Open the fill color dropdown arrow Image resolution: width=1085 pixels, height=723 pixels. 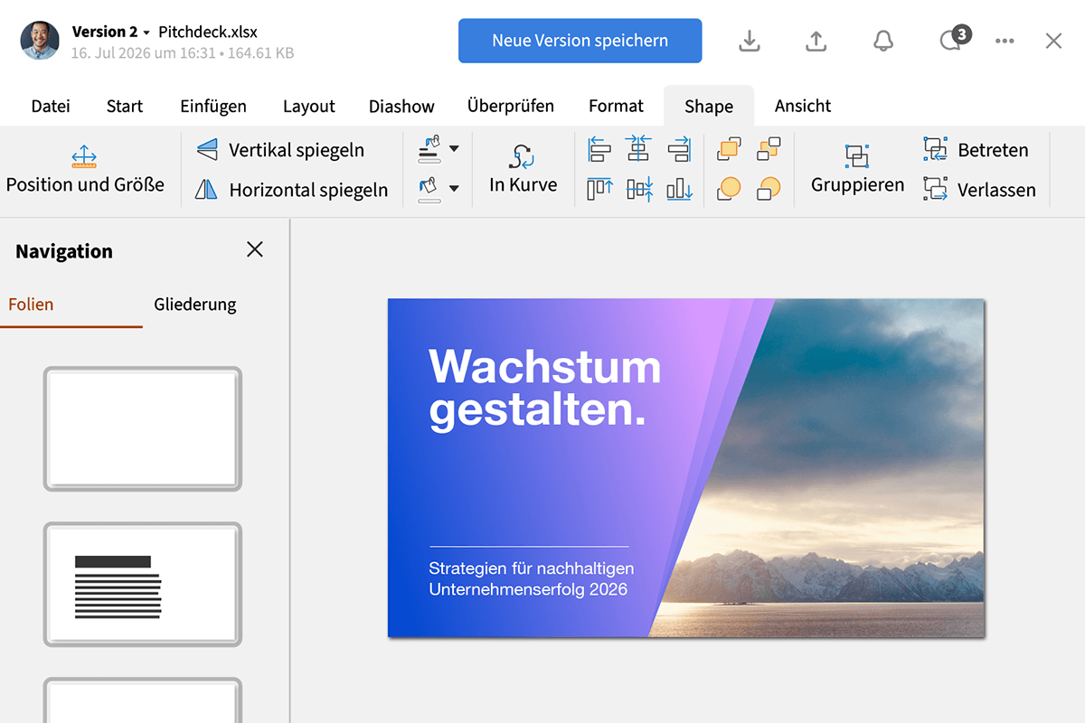click(x=454, y=188)
